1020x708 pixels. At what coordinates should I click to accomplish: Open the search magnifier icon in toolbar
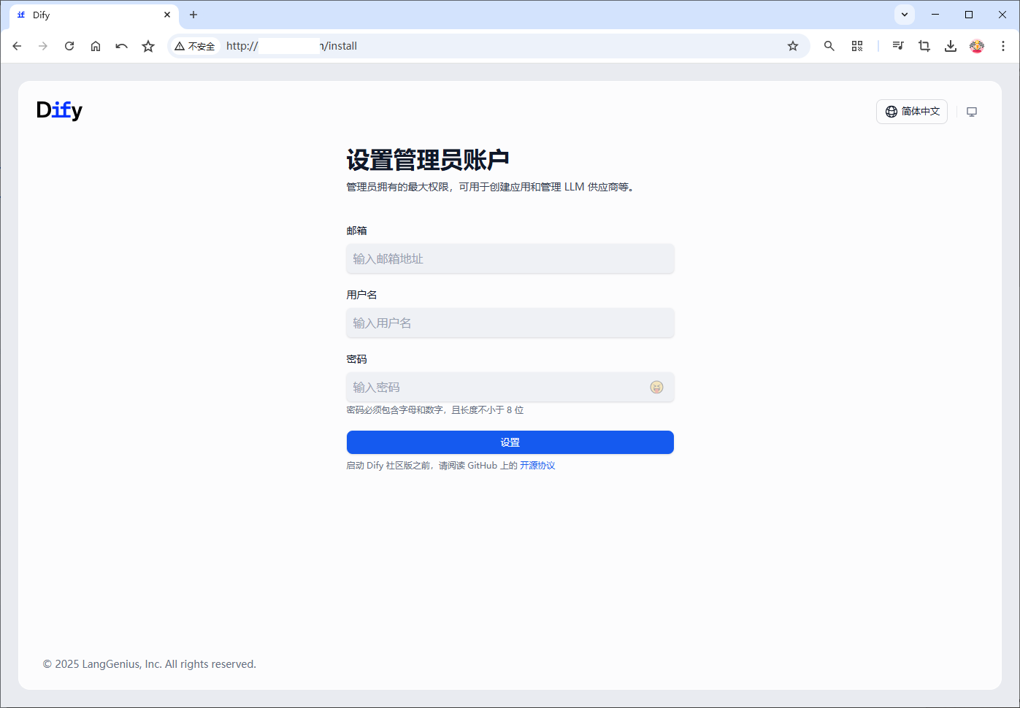[829, 46]
